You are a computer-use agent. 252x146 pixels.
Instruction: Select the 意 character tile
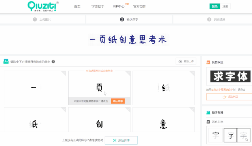click(164, 120)
